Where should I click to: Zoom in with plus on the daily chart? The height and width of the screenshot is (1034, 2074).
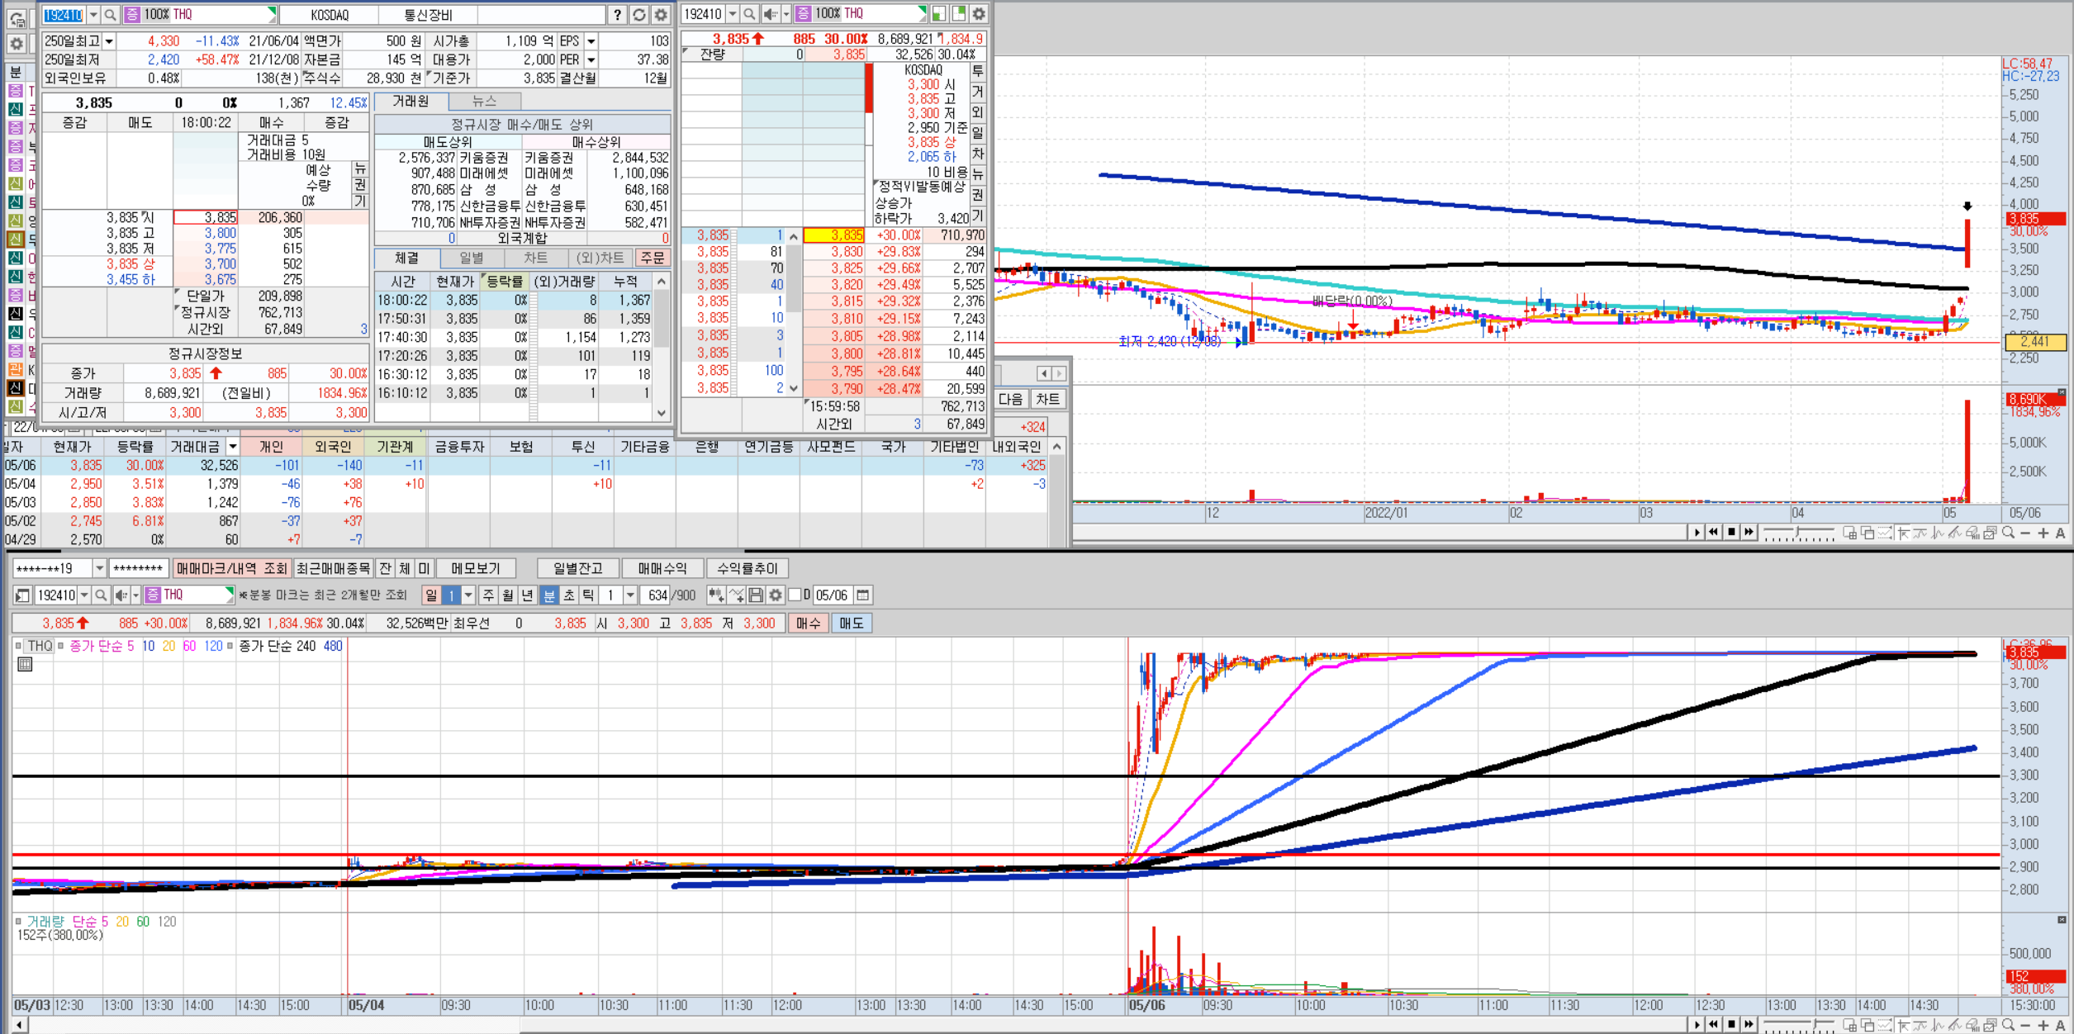(2043, 534)
